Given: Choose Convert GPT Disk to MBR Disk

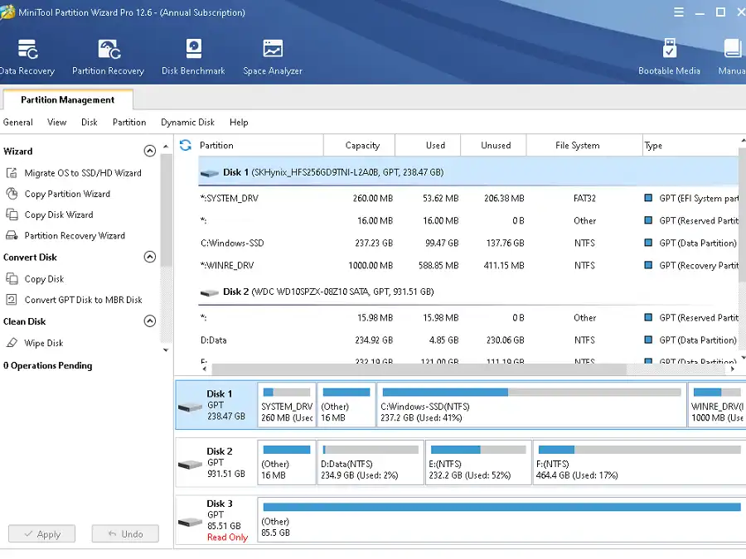Looking at the screenshot, I should pos(83,300).
